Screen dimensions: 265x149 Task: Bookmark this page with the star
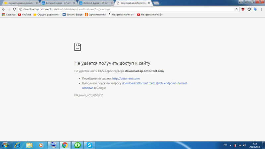237,9
